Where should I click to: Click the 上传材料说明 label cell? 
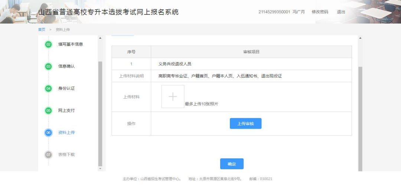[131, 76]
